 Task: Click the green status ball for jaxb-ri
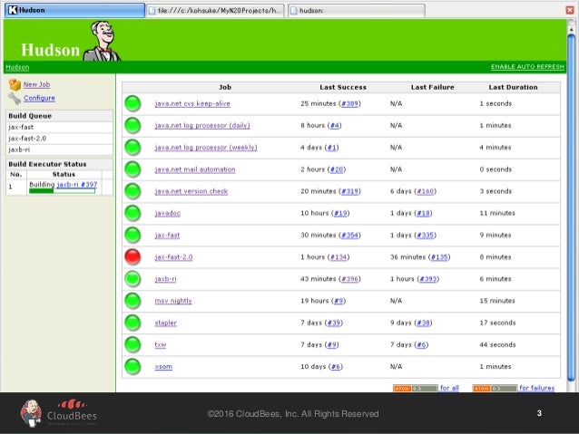tap(132, 279)
